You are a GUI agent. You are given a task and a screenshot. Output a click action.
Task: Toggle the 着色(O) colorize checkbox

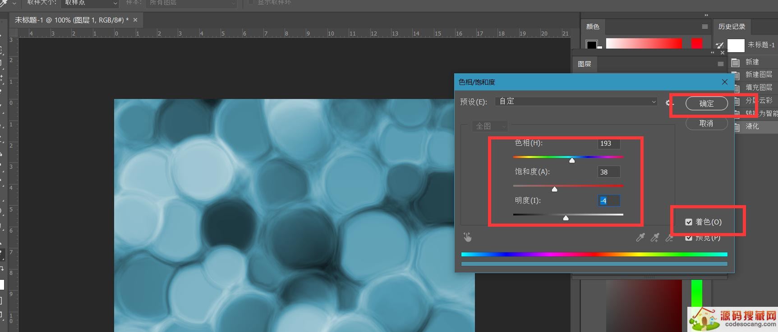click(689, 222)
